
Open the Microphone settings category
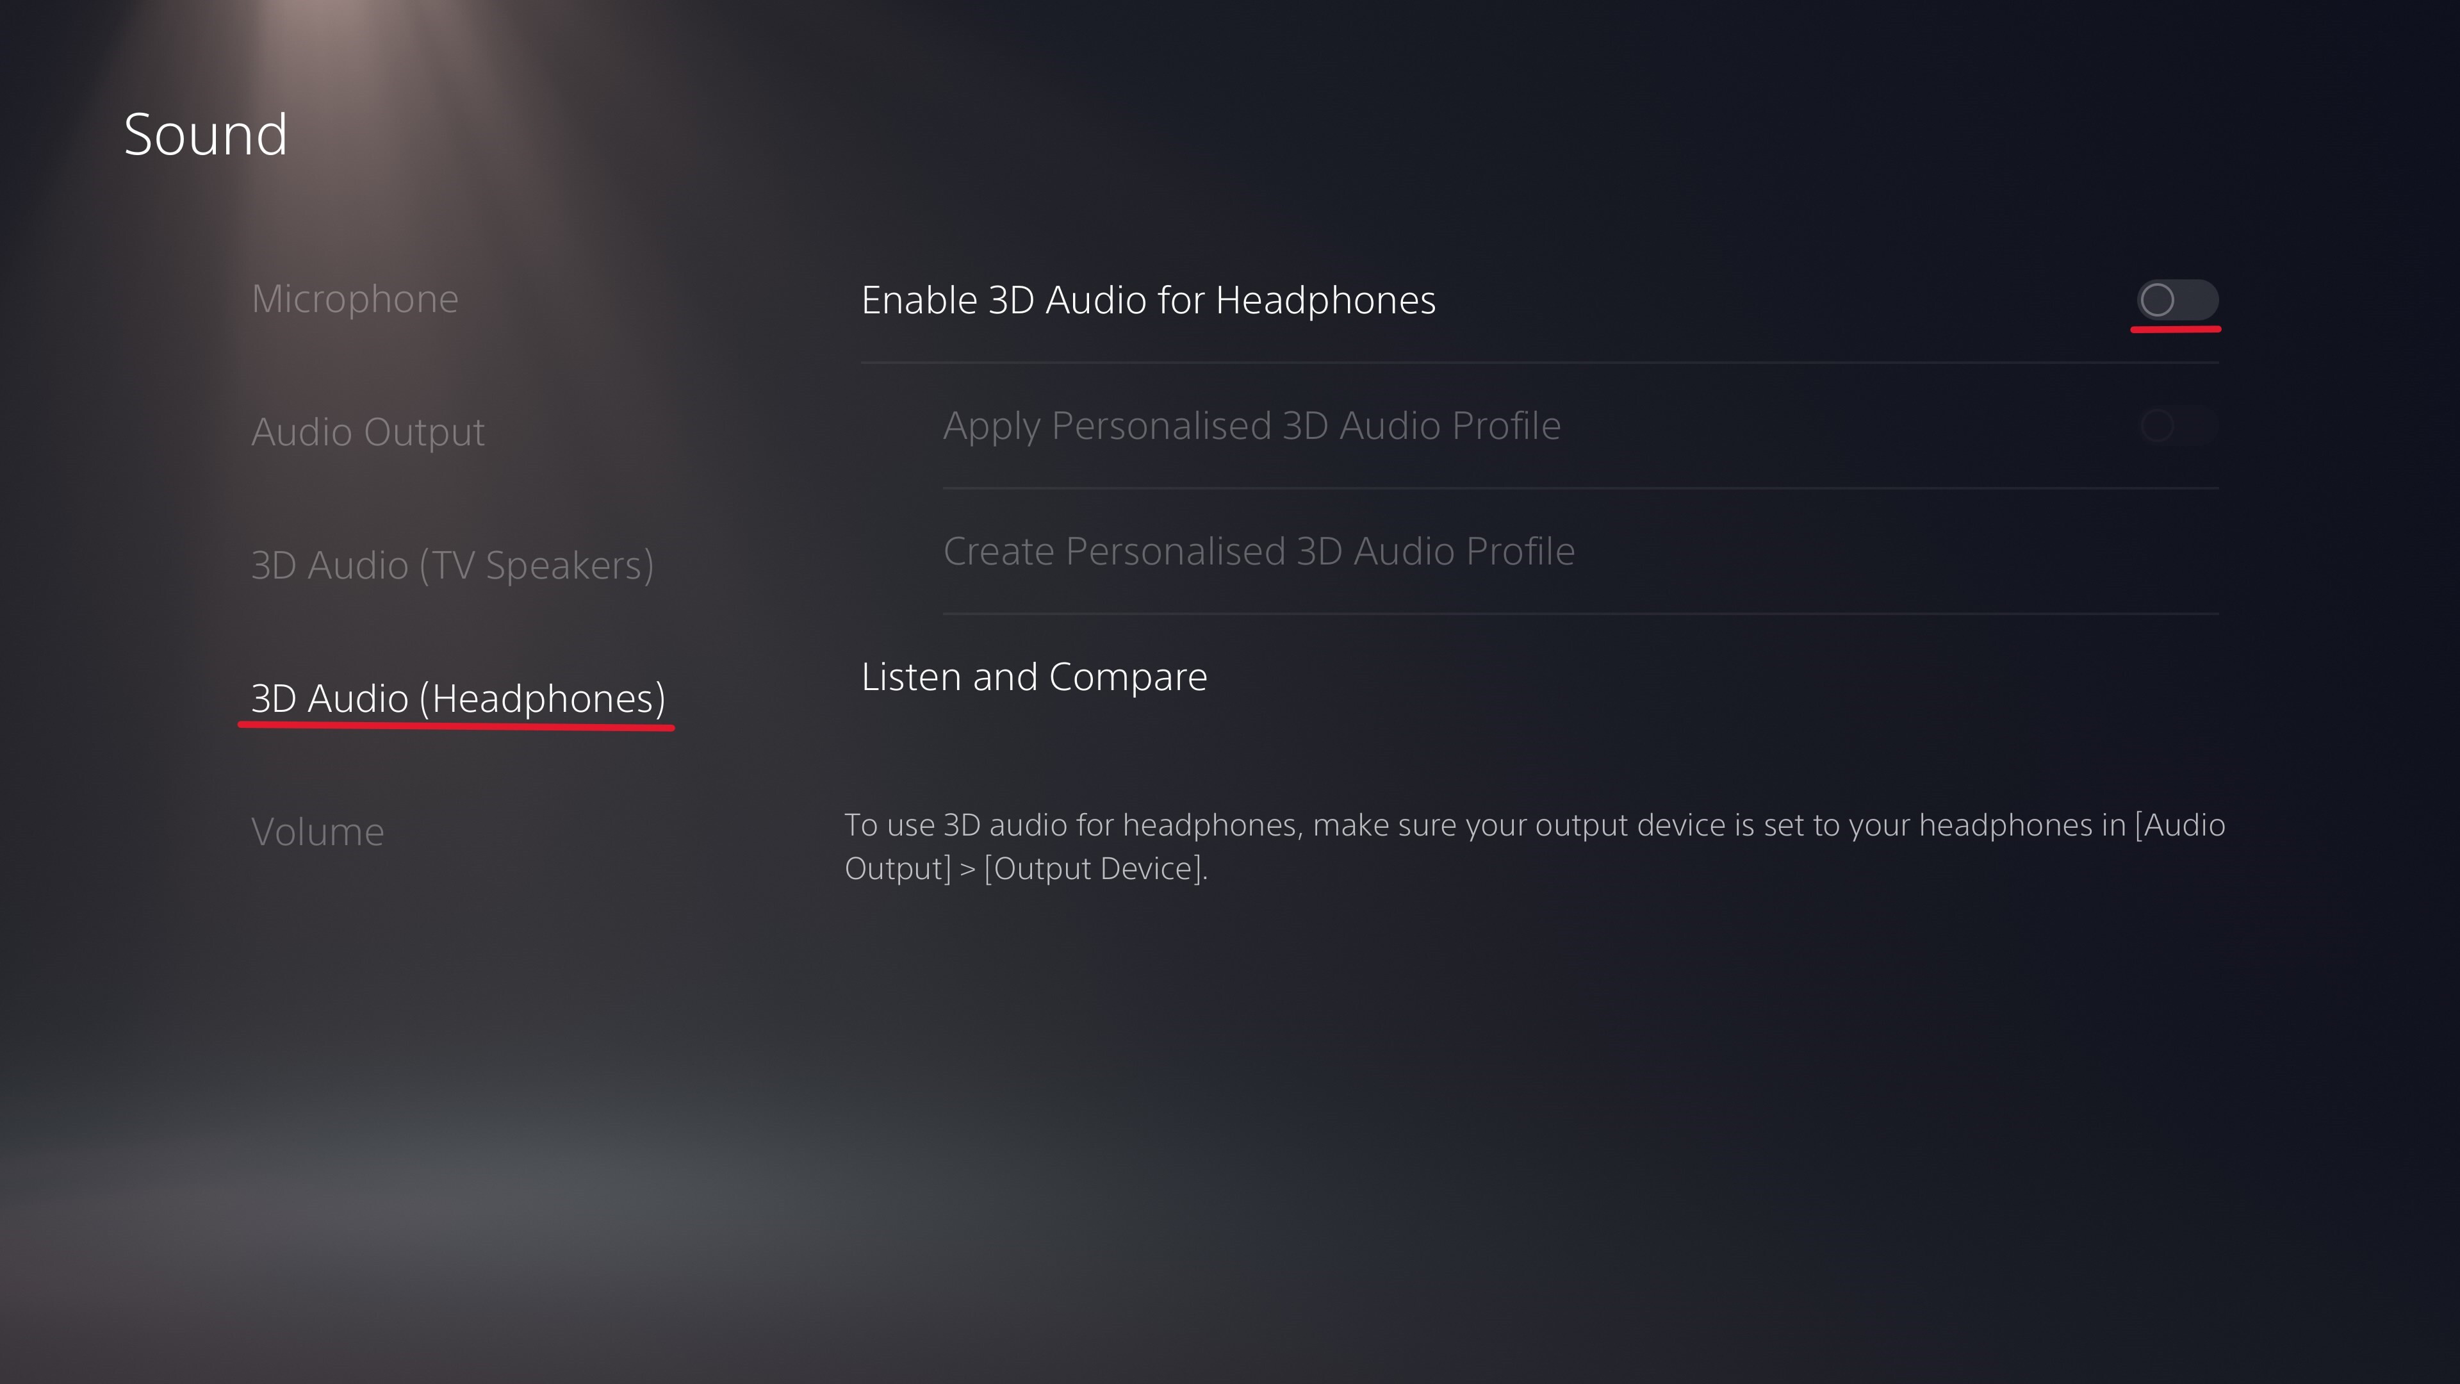(354, 299)
